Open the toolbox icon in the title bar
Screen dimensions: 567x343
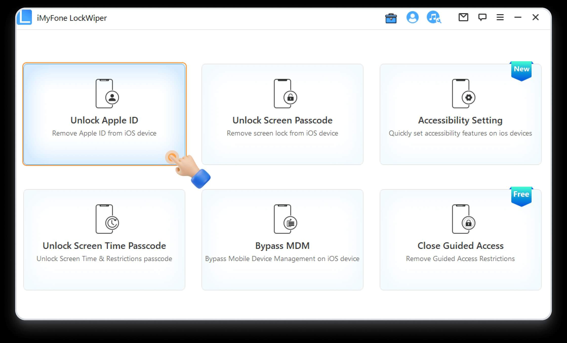[391, 18]
